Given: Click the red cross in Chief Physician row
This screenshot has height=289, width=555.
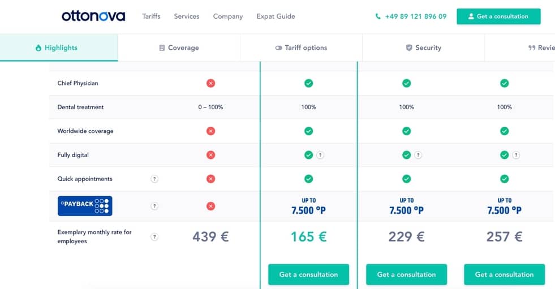Looking at the screenshot, I should pyautogui.click(x=210, y=83).
